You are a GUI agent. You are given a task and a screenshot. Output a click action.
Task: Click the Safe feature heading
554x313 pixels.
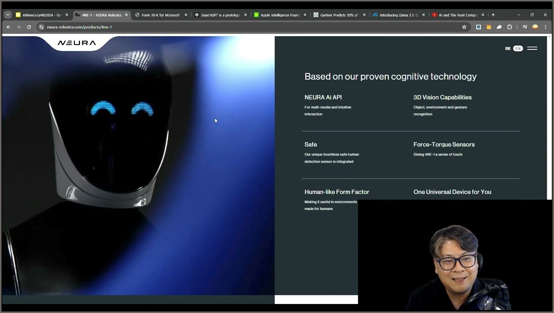pyautogui.click(x=310, y=144)
